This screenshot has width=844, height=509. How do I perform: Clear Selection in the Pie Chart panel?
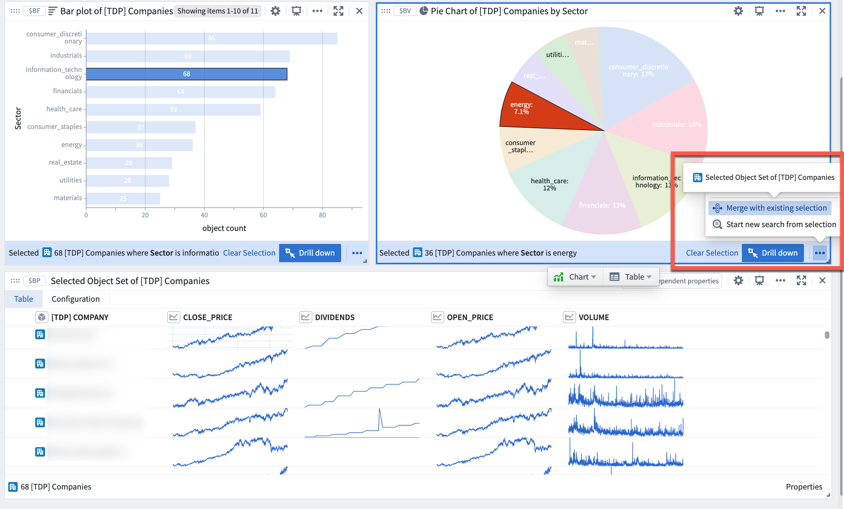[x=712, y=253]
